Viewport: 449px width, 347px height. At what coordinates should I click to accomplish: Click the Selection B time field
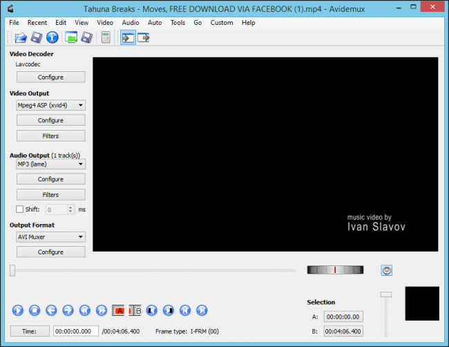(343, 331)
